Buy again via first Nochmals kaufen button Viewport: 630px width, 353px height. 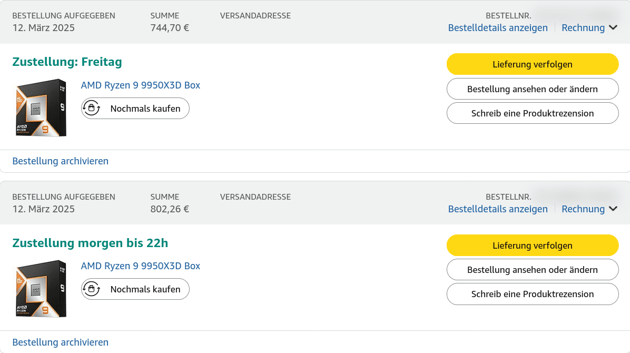pos(135,108)
